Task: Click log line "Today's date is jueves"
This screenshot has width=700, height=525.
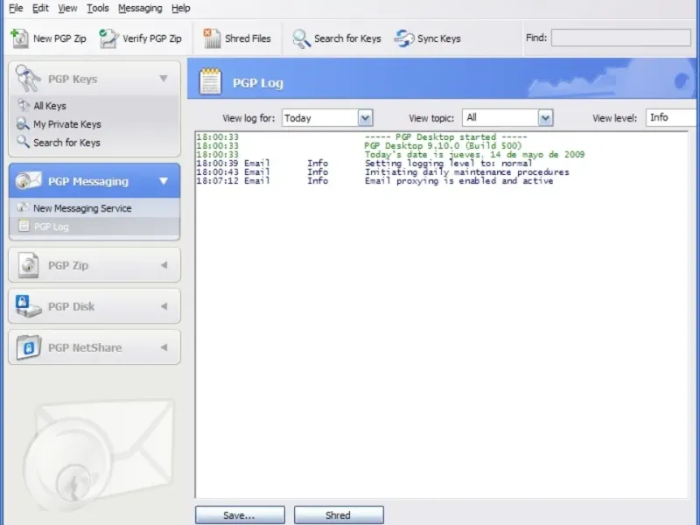Action: (474, 155)
